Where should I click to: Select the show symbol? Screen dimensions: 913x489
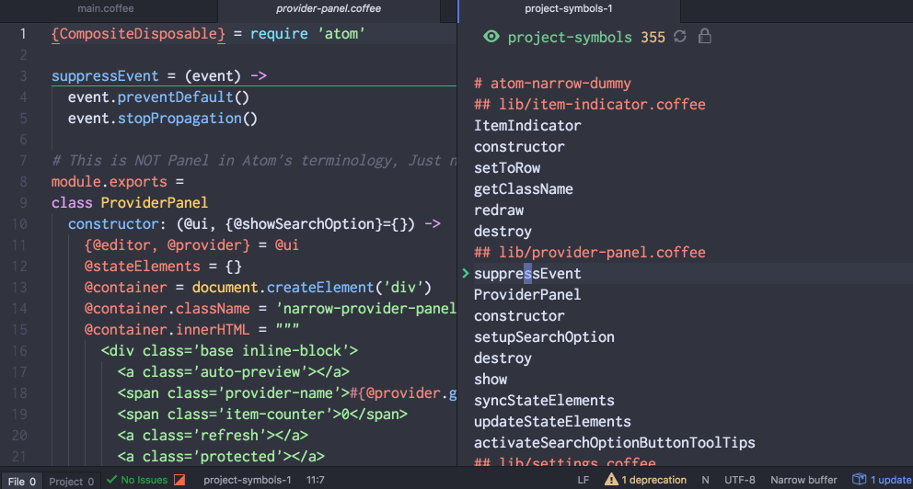[x=491, y=379]
